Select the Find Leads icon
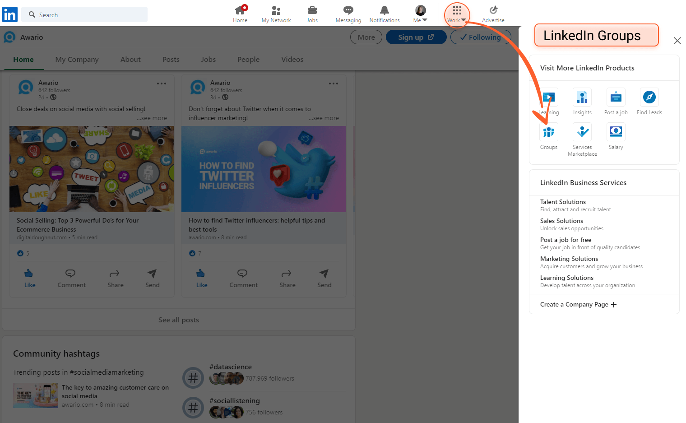Screen dimensions: 686x423 649,97
